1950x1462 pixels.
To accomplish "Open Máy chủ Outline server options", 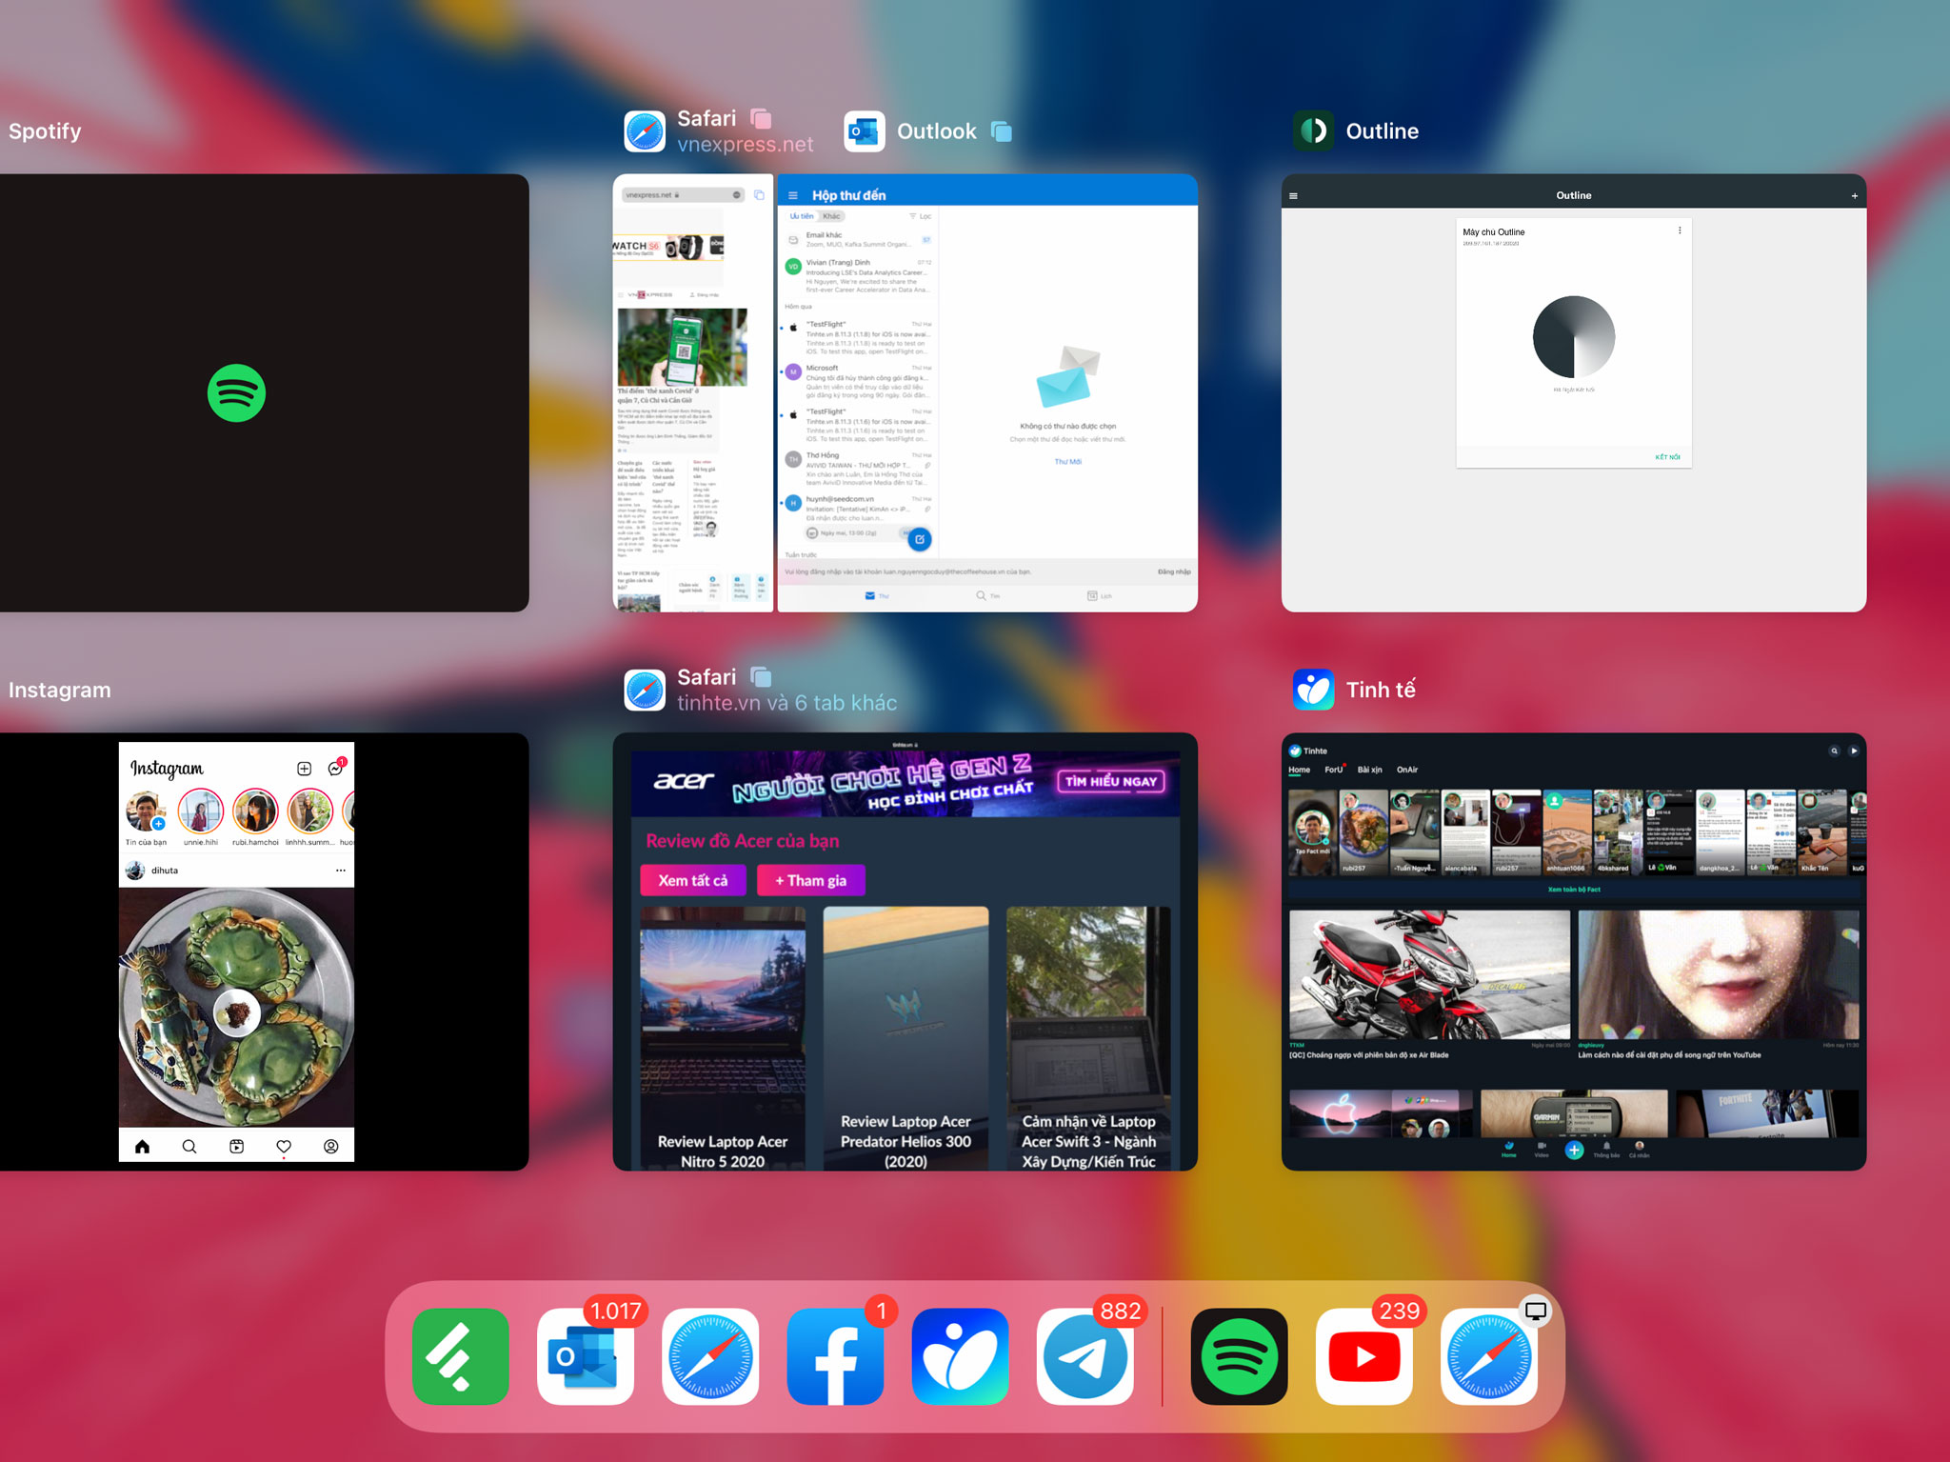I will click(1680, 231).
